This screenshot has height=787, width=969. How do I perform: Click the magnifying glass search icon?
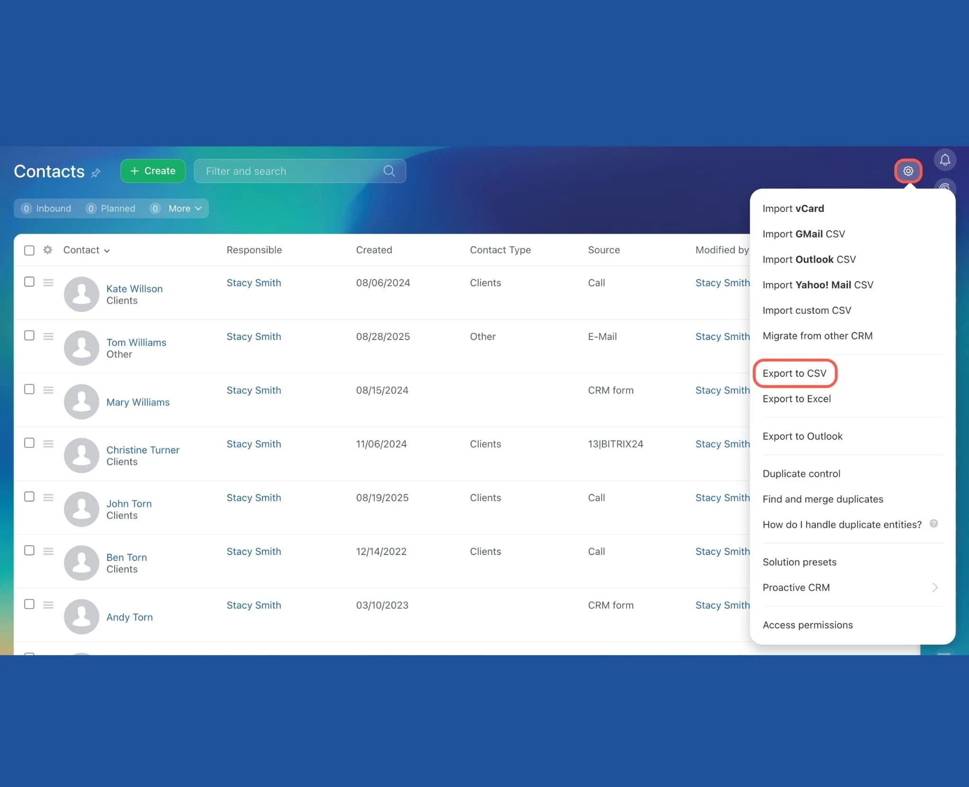click(x=389, y=171)
